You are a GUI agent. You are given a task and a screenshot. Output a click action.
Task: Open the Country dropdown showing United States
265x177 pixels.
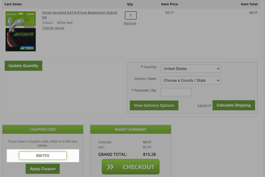coord(190,69)
